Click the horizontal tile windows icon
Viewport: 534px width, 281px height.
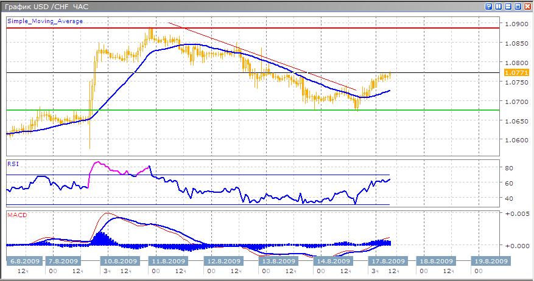pos(508,6)
